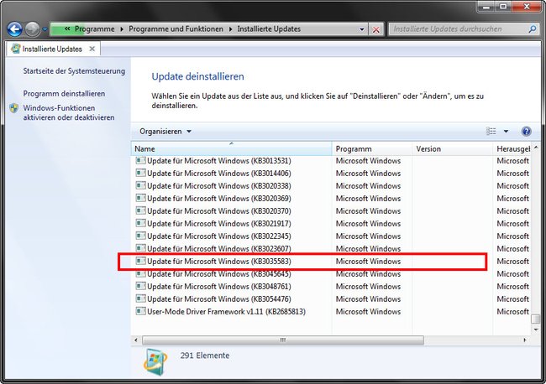Click the icon next to KB3021917
Viewport: 546px width, 384px height.
pos(140,223)
